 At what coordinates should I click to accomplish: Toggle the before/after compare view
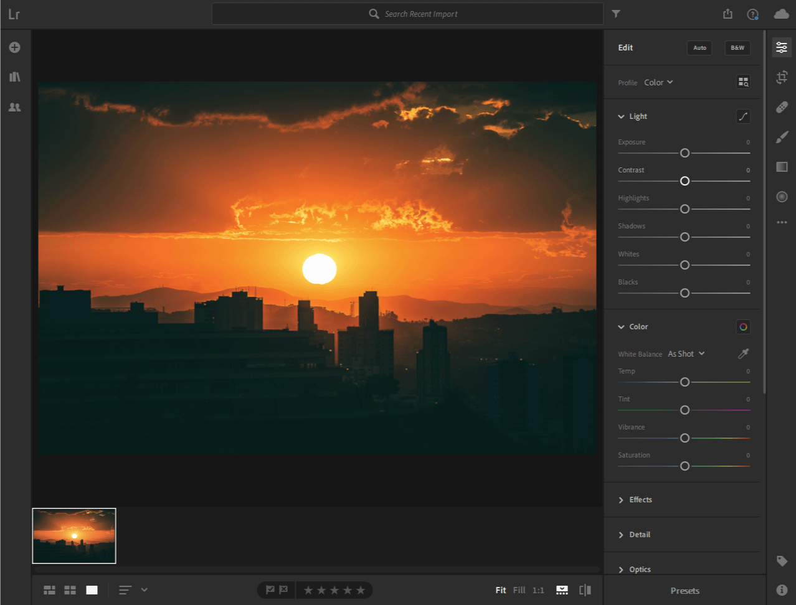pyautogui.click(x=584, y=589)
